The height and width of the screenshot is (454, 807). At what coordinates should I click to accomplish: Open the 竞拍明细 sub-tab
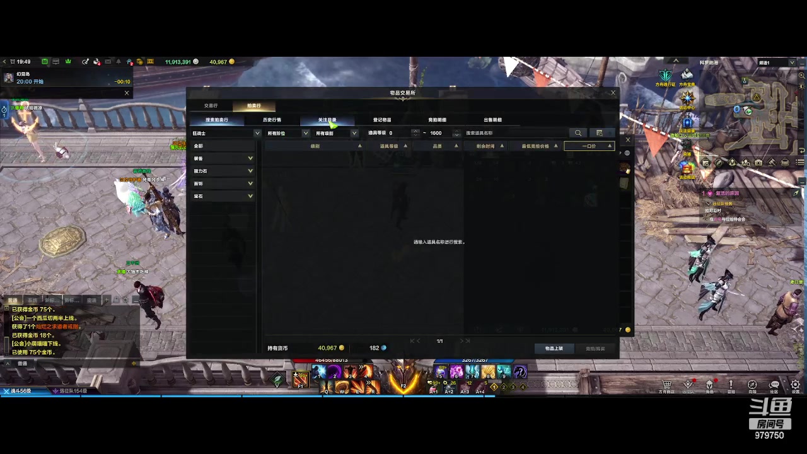click(x=438, y=120)
